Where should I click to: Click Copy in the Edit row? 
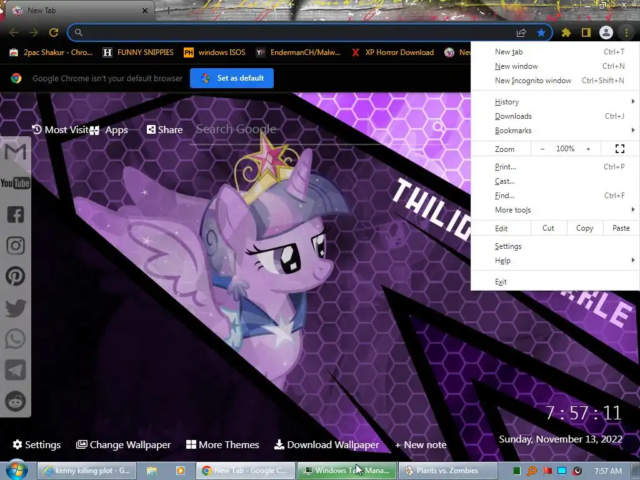[x=584, y=228]
